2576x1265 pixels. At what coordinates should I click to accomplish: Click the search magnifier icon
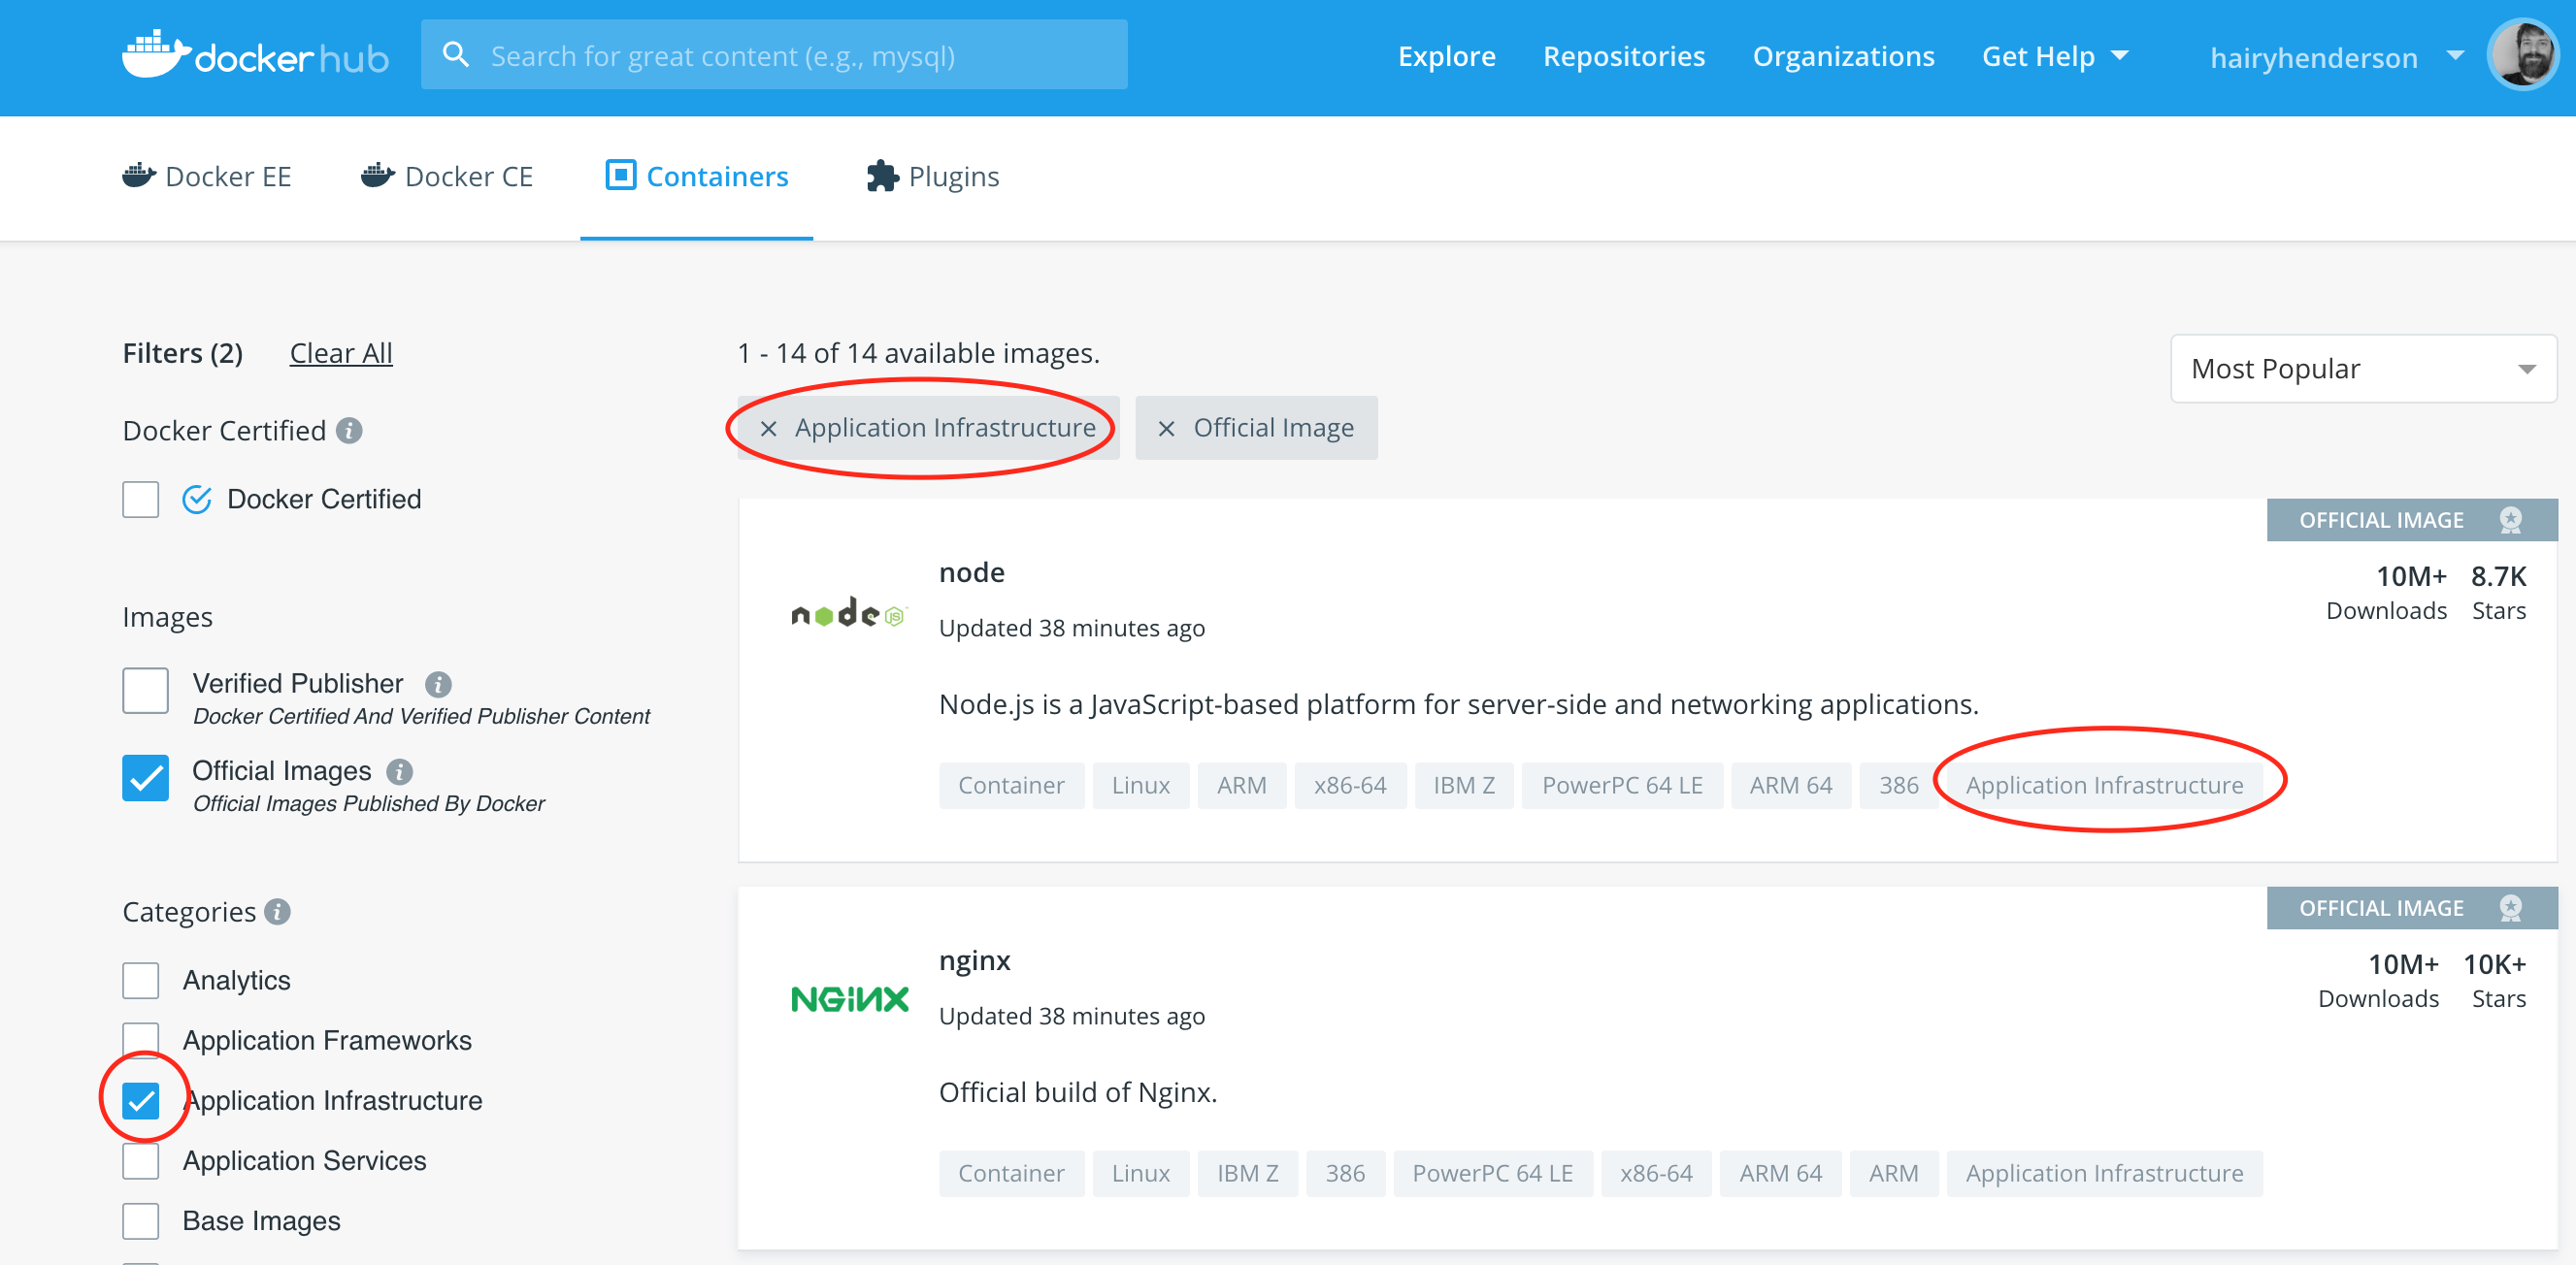click(456, 55)
